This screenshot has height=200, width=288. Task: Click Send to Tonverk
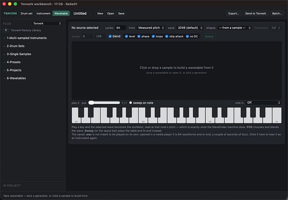(255, 13)
